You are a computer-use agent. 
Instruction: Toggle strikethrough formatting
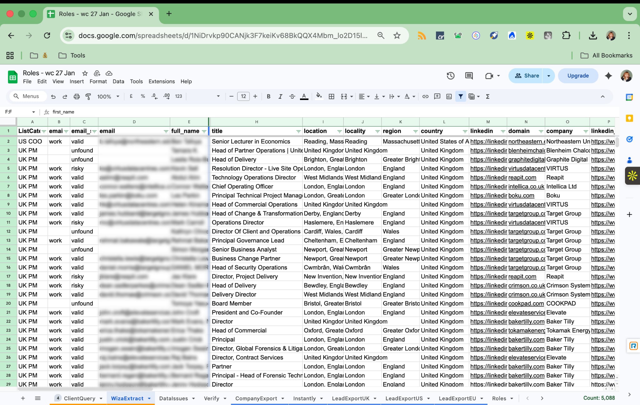click(x=292, y=97)
